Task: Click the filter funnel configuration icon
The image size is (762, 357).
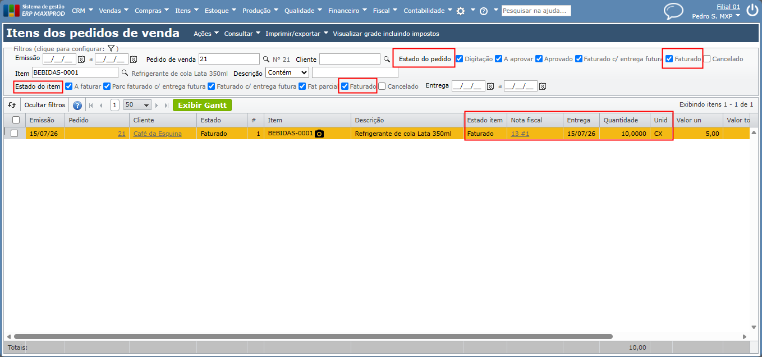Action: coord(111,49)
